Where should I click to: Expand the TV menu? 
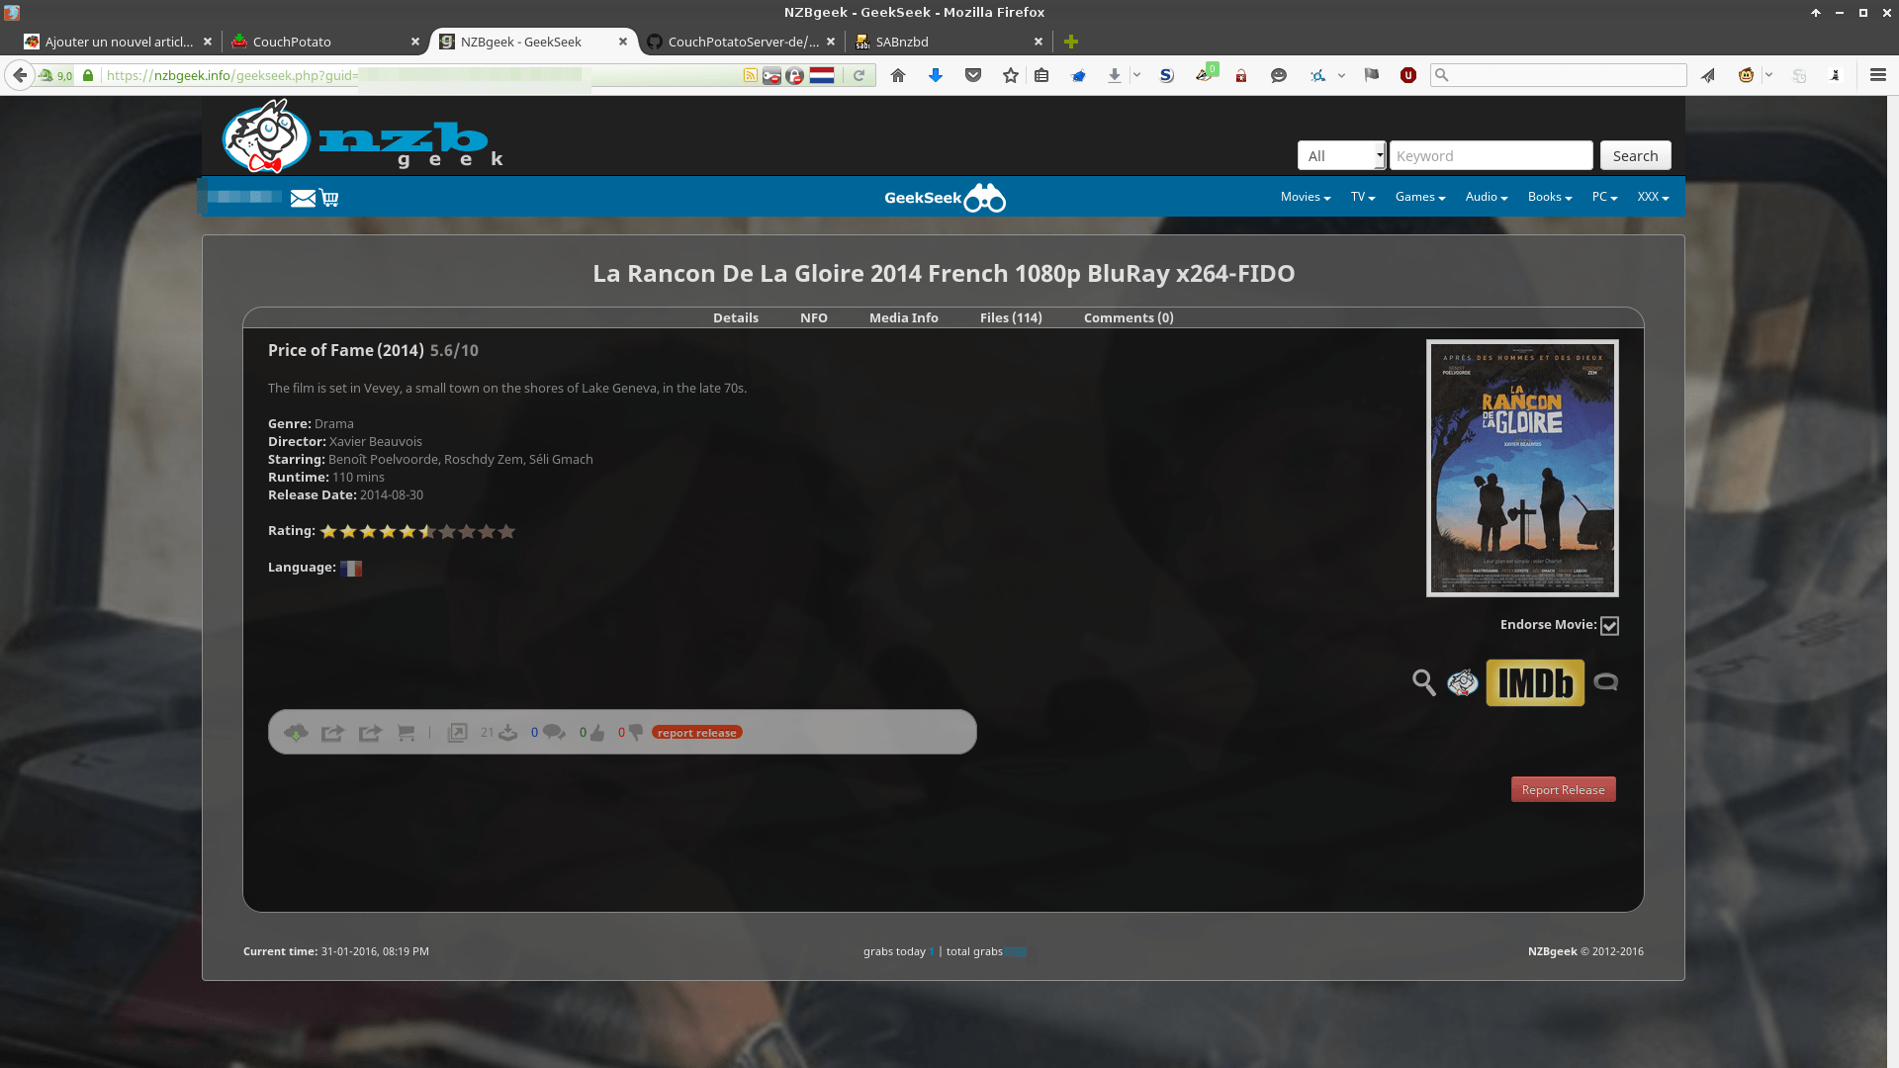point(1363,197)
